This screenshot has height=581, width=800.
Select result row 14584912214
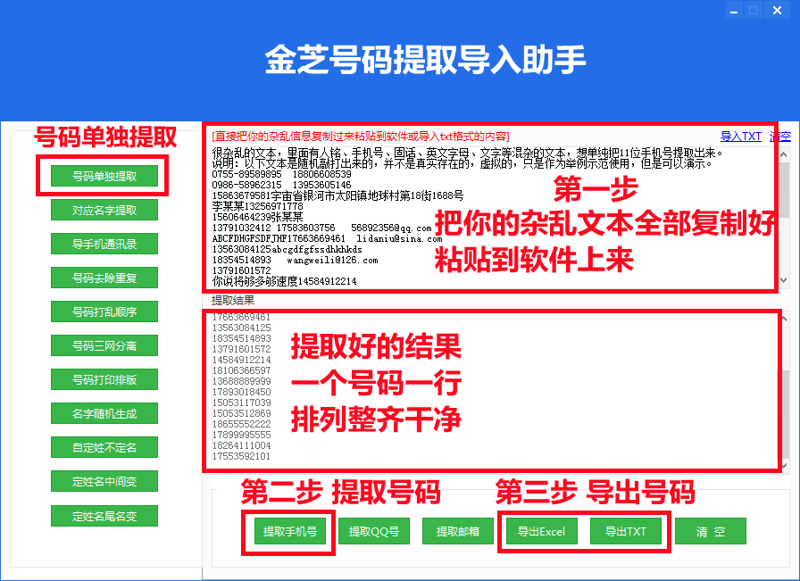point(241,360)
